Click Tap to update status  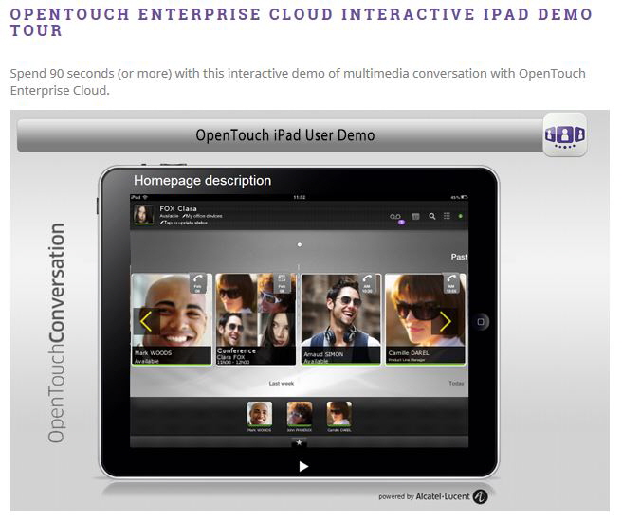[183, 223]
